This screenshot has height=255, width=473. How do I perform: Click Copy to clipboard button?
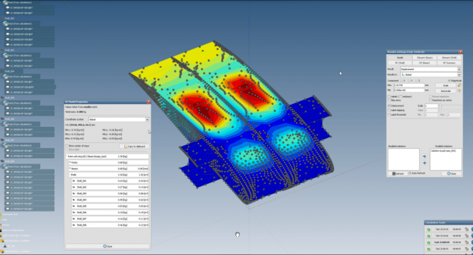pos(135,146)
